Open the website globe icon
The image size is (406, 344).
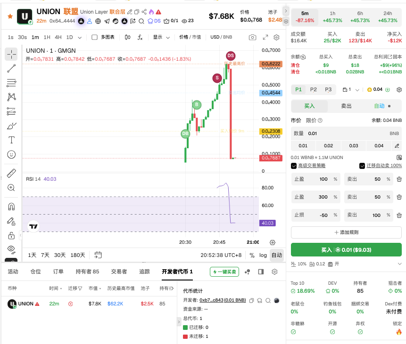point(98,21)
